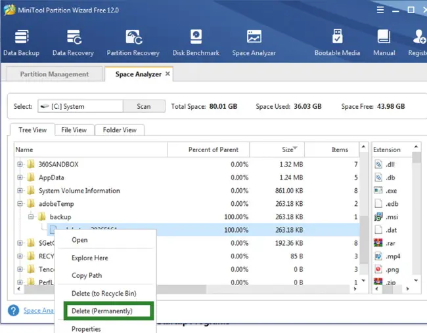Screen dimensions: 427x333
Task: Choose Open in the context menu
Action: tap(105, 240)
